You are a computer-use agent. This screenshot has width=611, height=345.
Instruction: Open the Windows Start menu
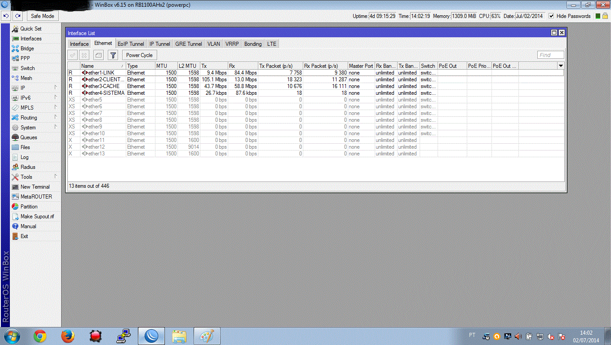12,336
